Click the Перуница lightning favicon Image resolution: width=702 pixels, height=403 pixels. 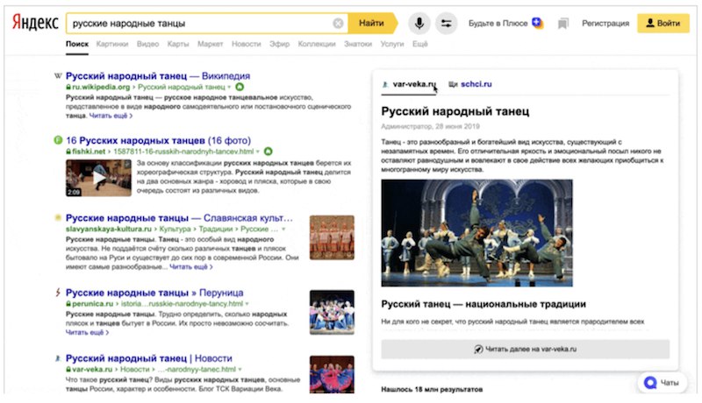(x=58, y=293)
